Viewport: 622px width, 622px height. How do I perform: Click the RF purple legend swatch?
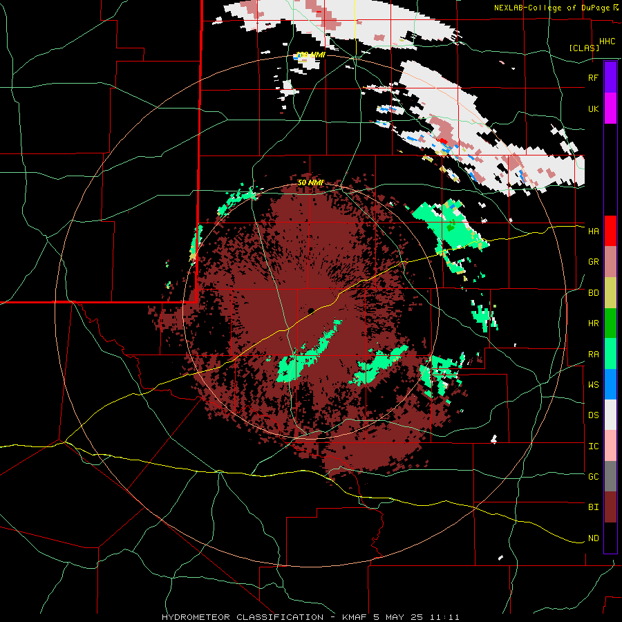coord(610,77)
